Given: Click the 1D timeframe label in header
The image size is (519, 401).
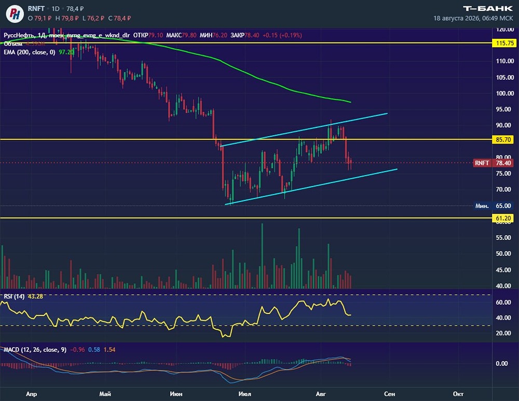Looking at the screenshot, I should pos(56,9).
